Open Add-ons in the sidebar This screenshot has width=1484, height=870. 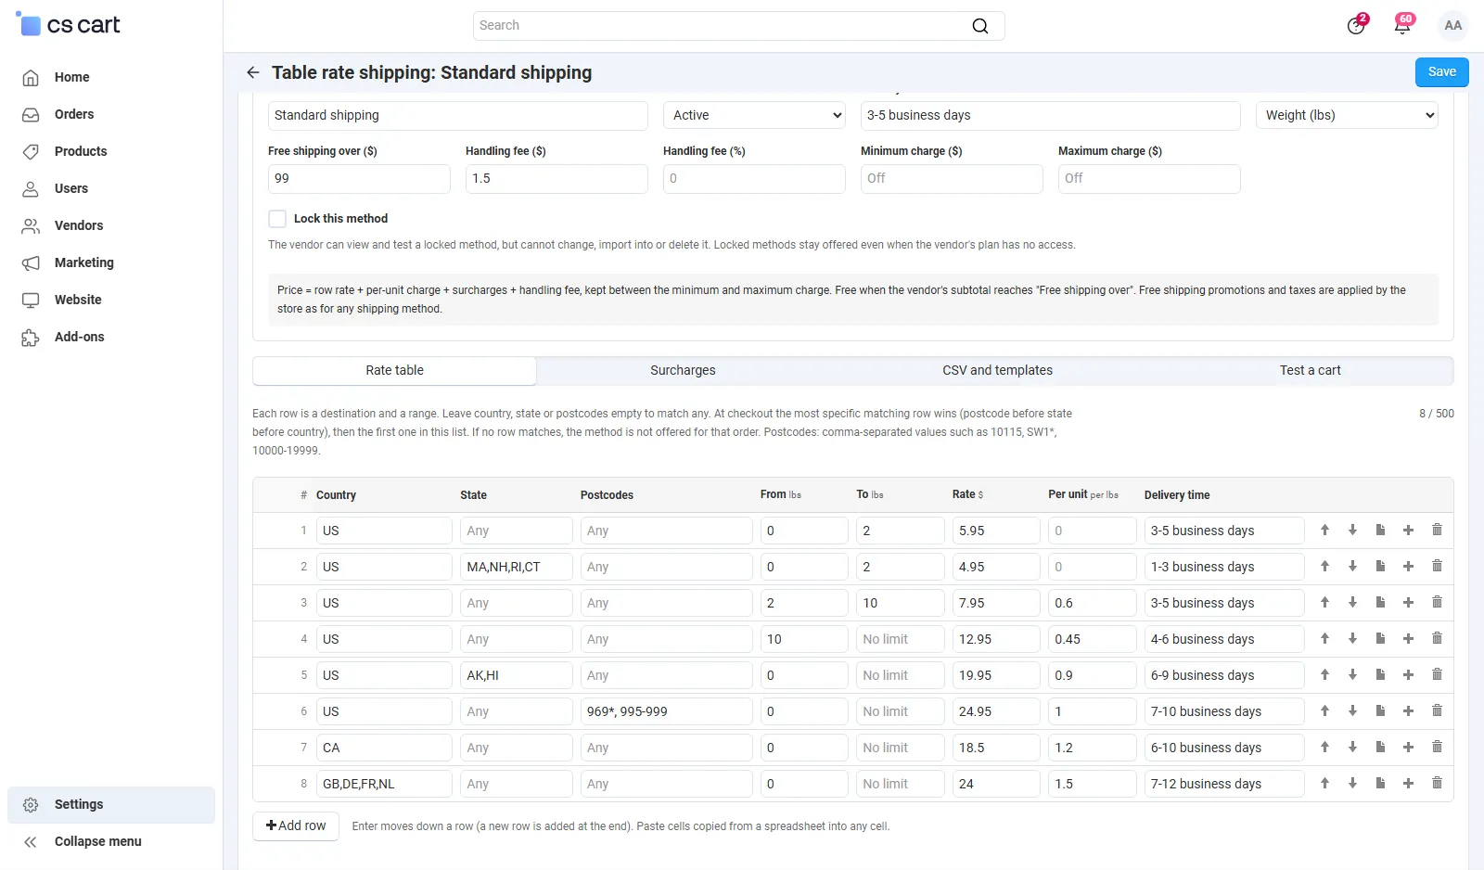pos(111,337)
